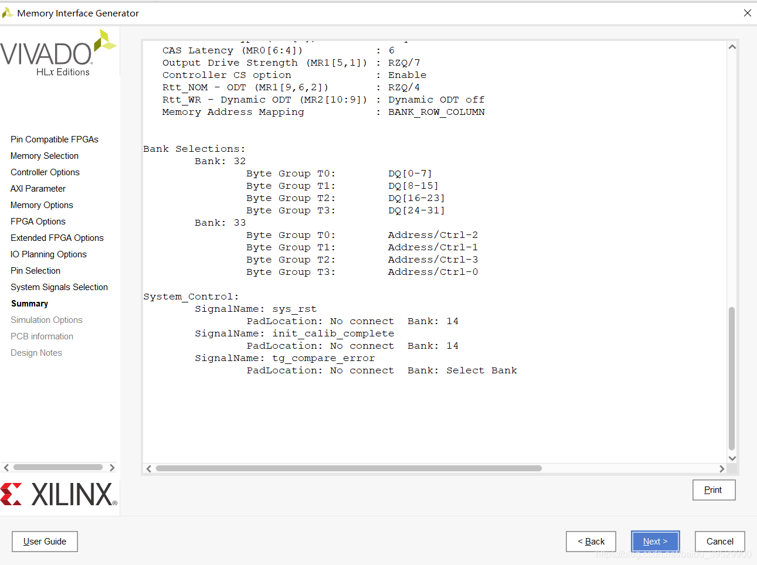Click Byte Group T1 DQ[8-15] line

(342, 186)
